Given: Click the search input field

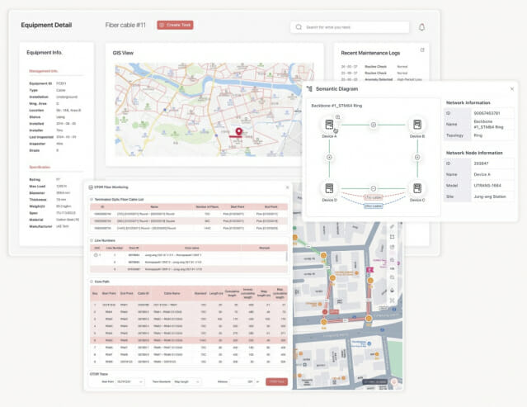Looking at the screenshot, I should [x=350, y=27].
